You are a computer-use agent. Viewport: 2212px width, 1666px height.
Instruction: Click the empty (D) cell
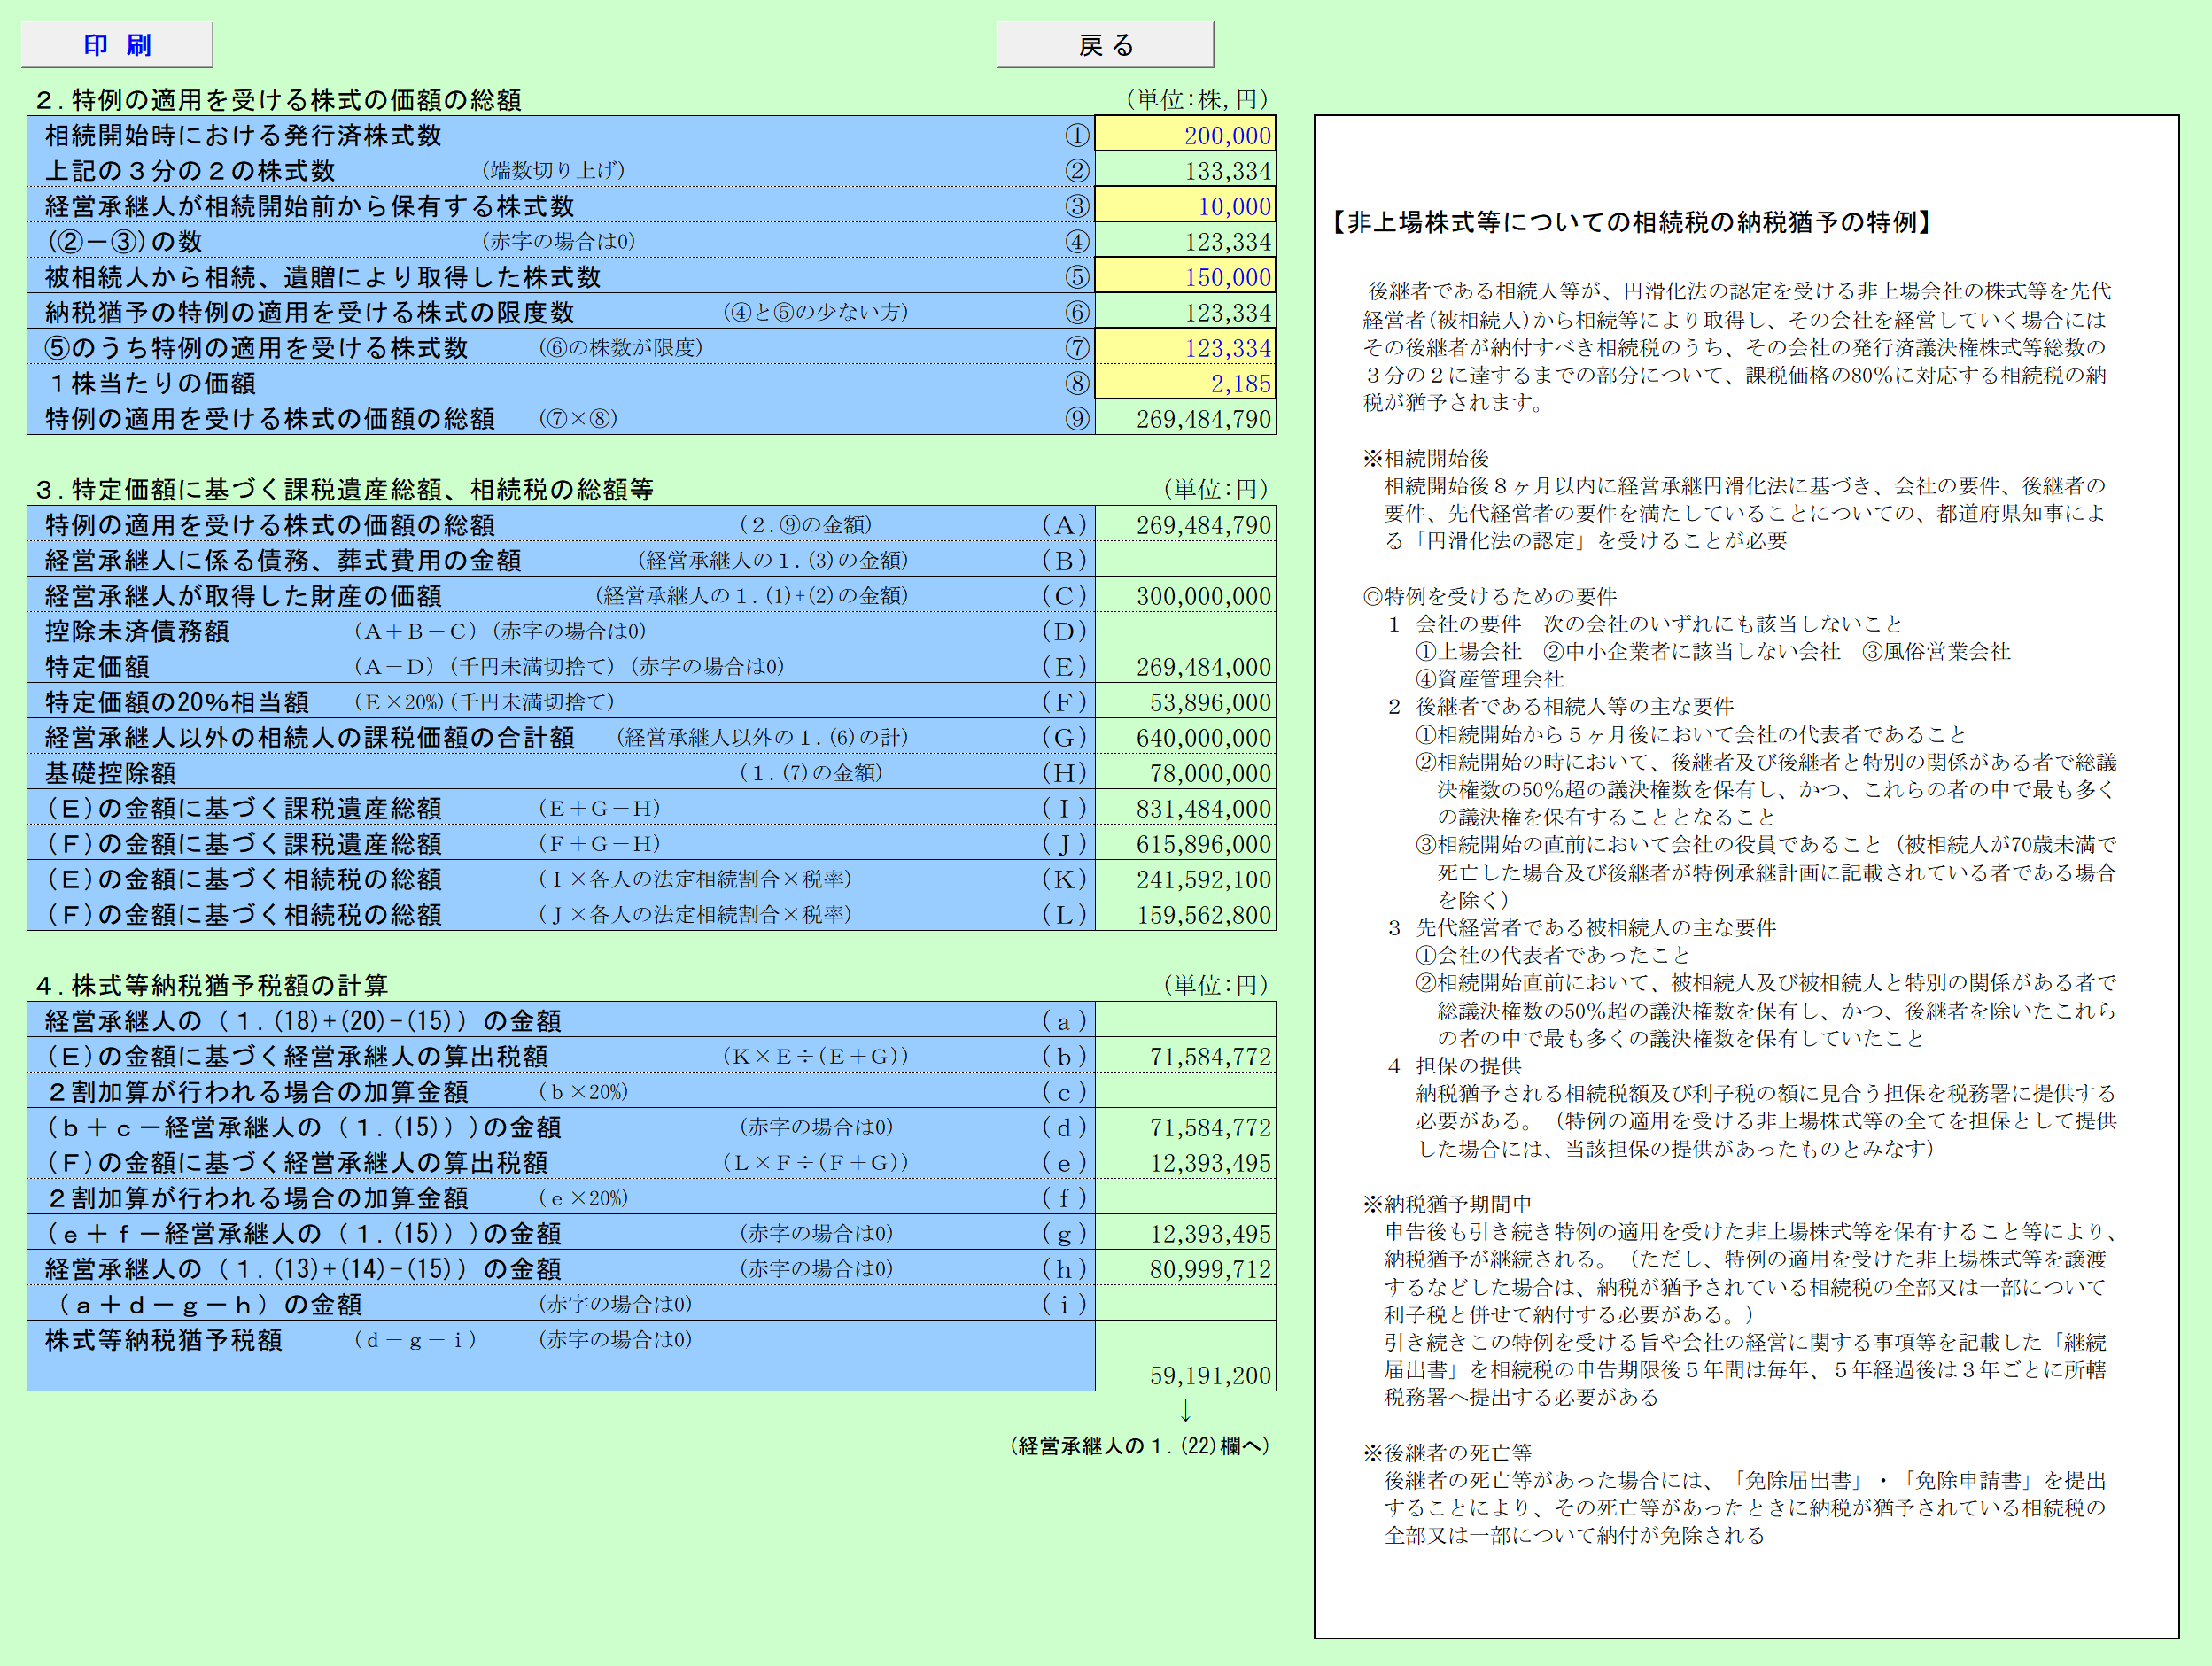click(1185, 631)
